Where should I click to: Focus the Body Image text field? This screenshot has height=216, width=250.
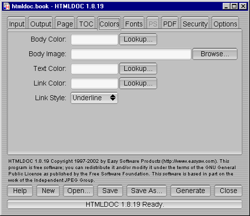131,54
